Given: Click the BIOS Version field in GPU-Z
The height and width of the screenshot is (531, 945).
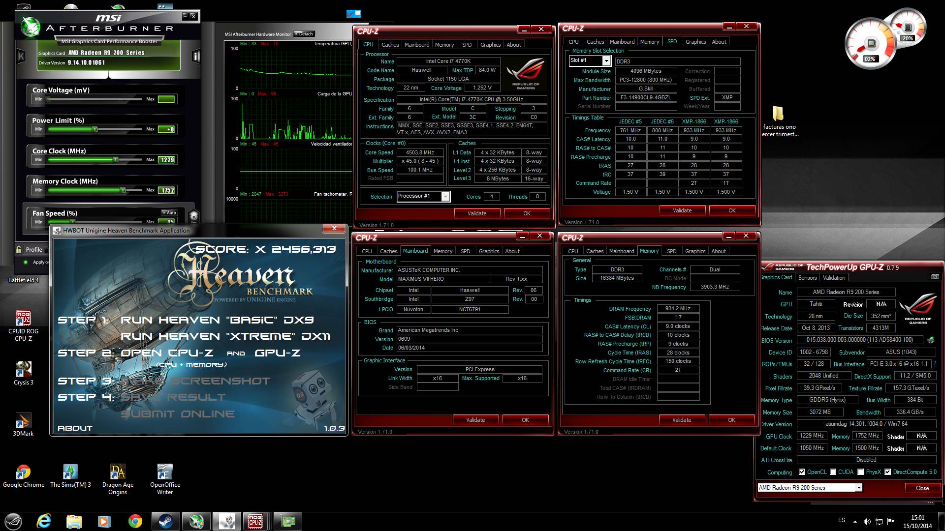Looking at the screenshot, I should tap(860, 340).
